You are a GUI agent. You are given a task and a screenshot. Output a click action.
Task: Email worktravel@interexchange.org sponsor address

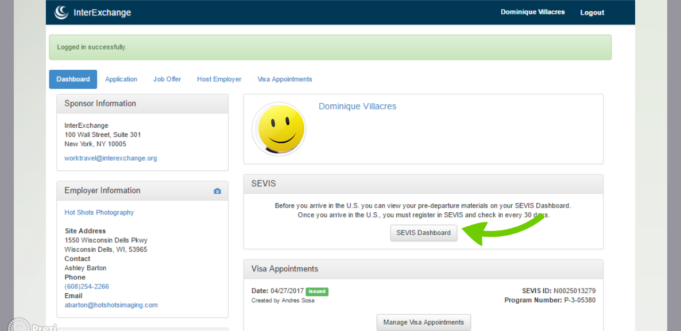111,158
